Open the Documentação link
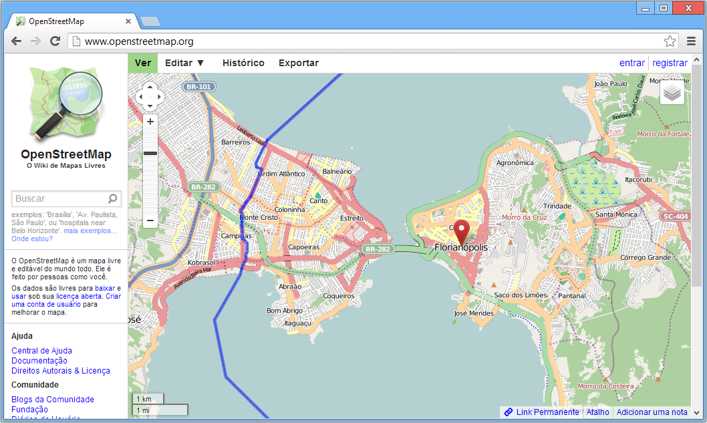707x423 pixels. click(x=39, y=361)
